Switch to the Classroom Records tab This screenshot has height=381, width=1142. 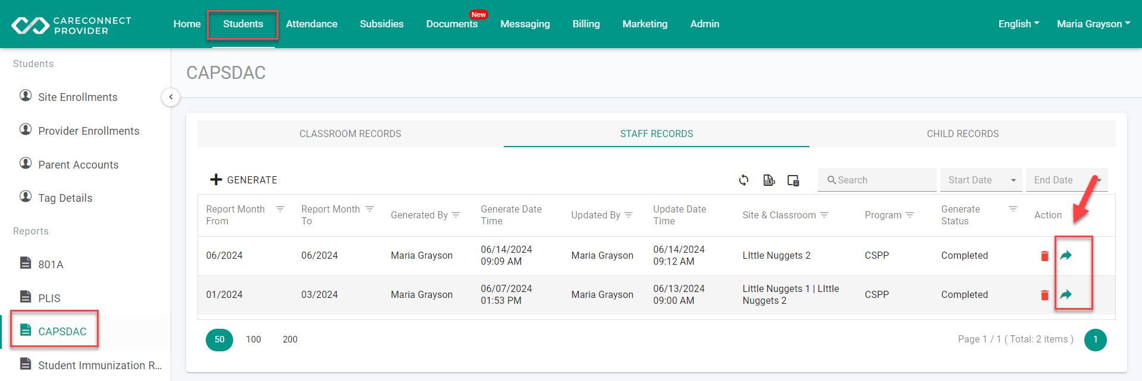coord(350,134)
